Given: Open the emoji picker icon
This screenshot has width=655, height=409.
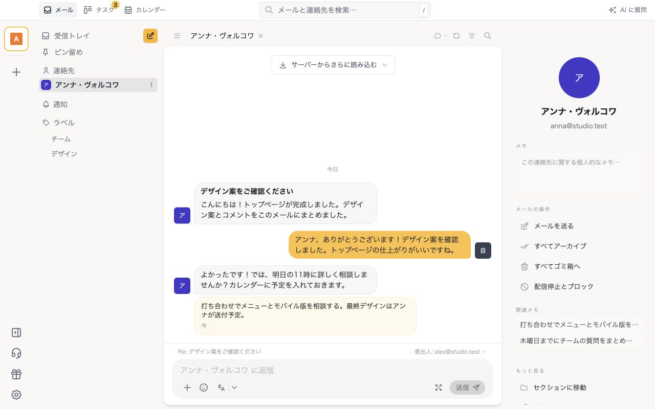Looking at the screenshot, I should click(204, 388).
